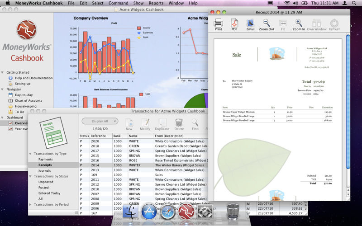Click the Income legend swatch in Profit chart
362x226 pixels.
click(x=139, y=28)
